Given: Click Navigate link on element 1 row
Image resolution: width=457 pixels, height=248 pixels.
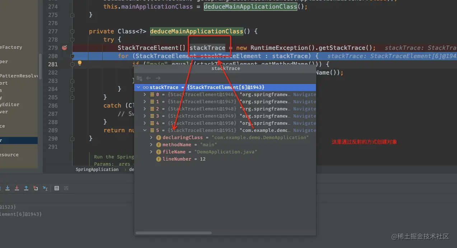Looking at the screenshot, I should (304, 102).
